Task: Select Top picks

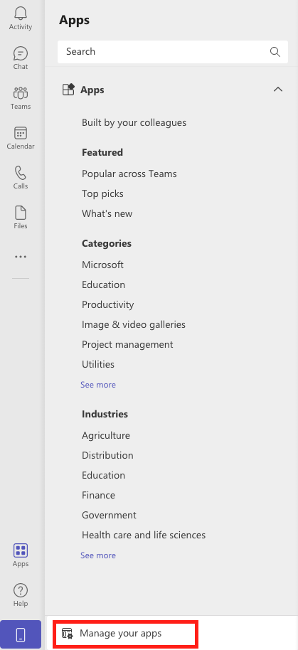Action: 102,193
